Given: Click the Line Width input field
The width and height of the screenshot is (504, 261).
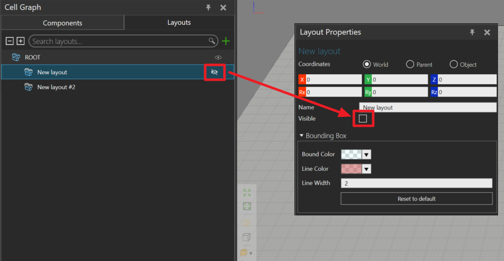Looking at the screenshot, I should click(416, 183).
